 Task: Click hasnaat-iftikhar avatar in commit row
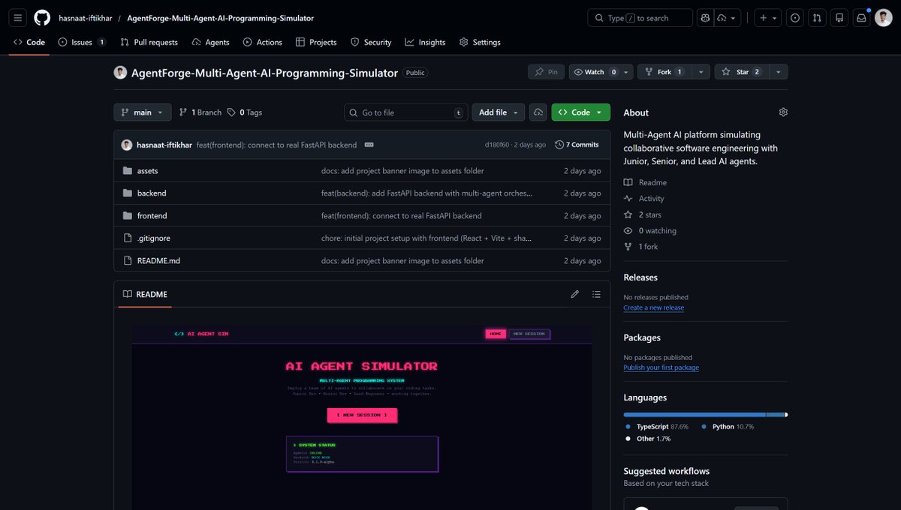[x=127, y=145]
